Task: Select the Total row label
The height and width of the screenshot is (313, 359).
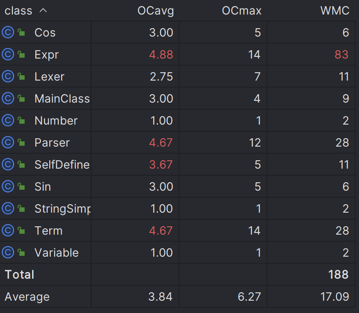Action: pyautogui.click(x=19, y=275)
